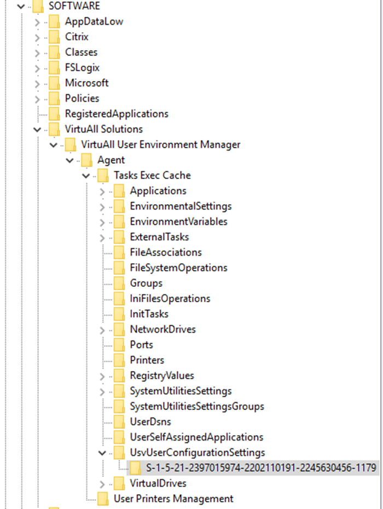Click the Microsoft folder icon
Image resolution: width=383 pixels, height=509 pixels.
54,83
